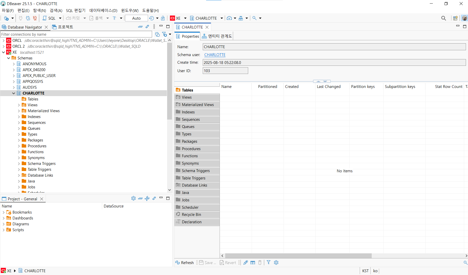Open Database Navigator view menu dots
The image size is (468, 275).
point(154,27)
